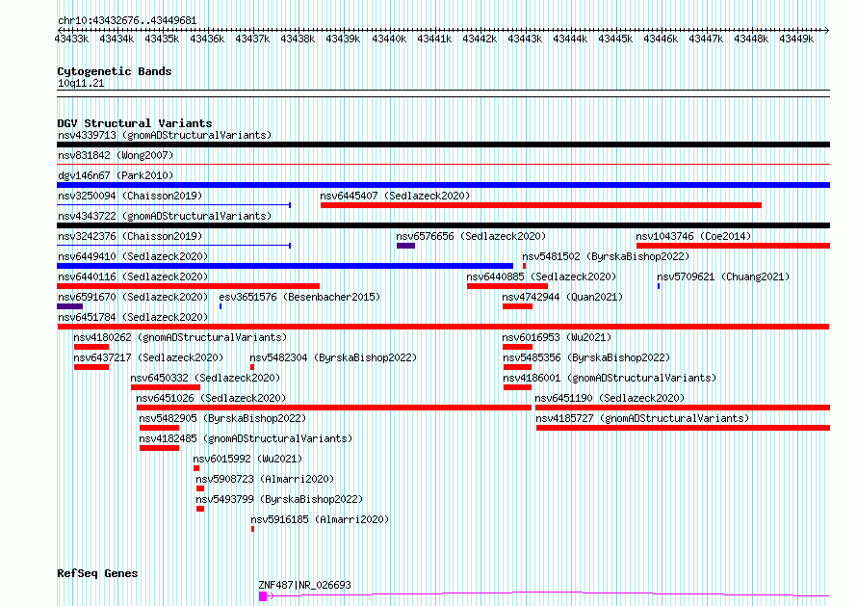Click the esv3651576 (Besenbacher2015) label
Image resolution: width=857 pixels, height=606 pixels.
tap(299, 297)
